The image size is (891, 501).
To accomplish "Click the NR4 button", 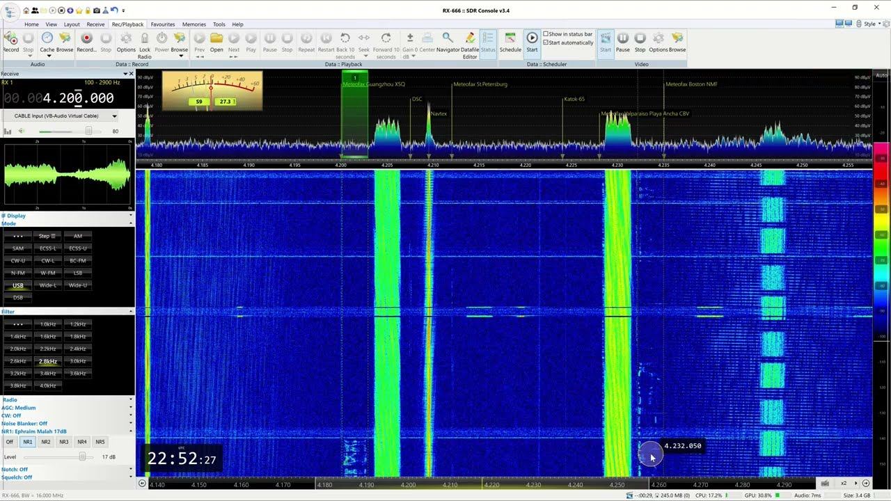I will tap(82, 442).
